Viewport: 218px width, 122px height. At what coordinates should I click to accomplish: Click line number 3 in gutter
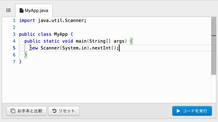coord(14,34)
